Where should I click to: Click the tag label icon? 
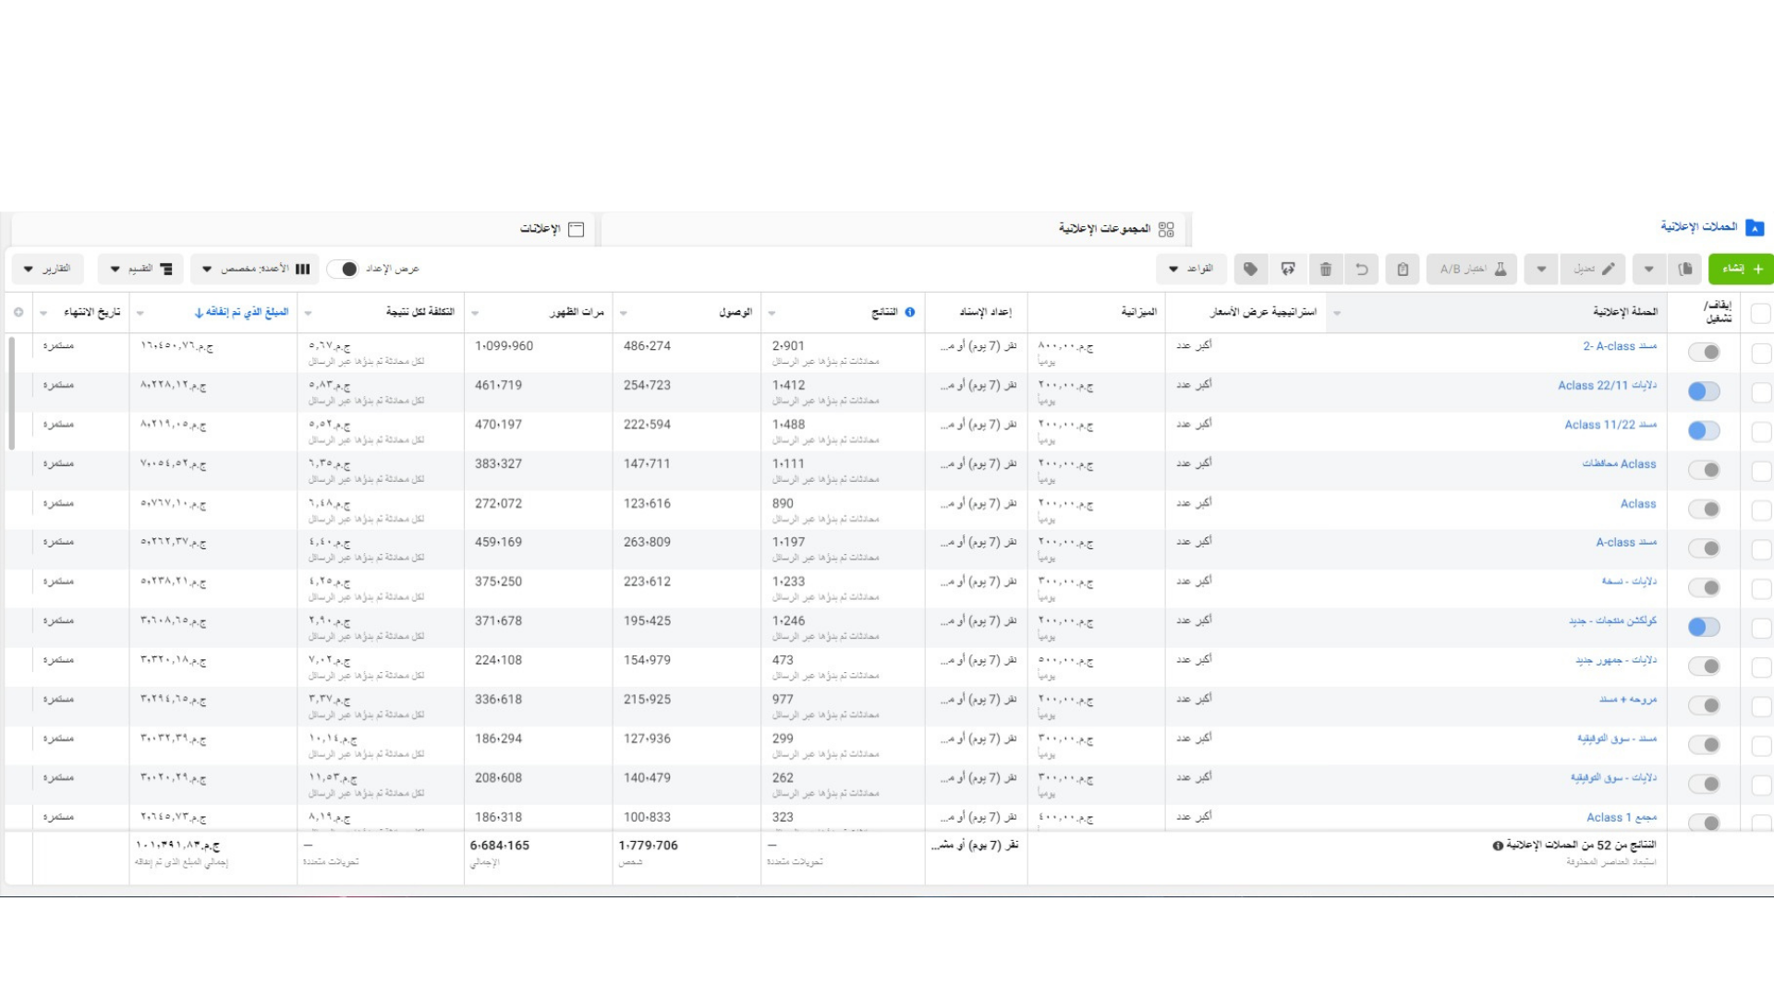point(1250,269)
